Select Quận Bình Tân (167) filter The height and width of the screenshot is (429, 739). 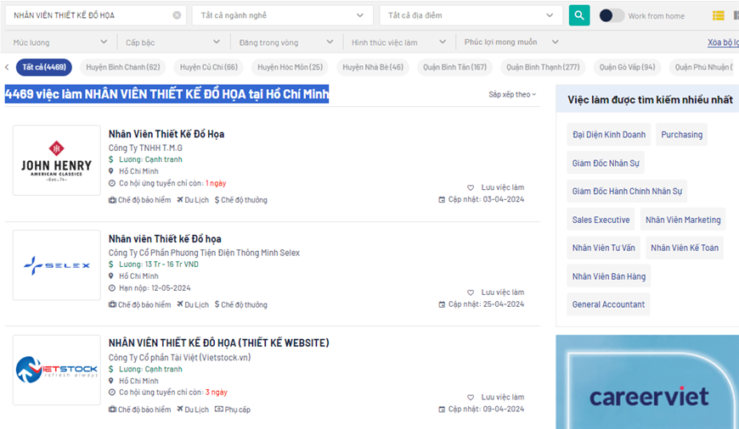coord(454,67)
